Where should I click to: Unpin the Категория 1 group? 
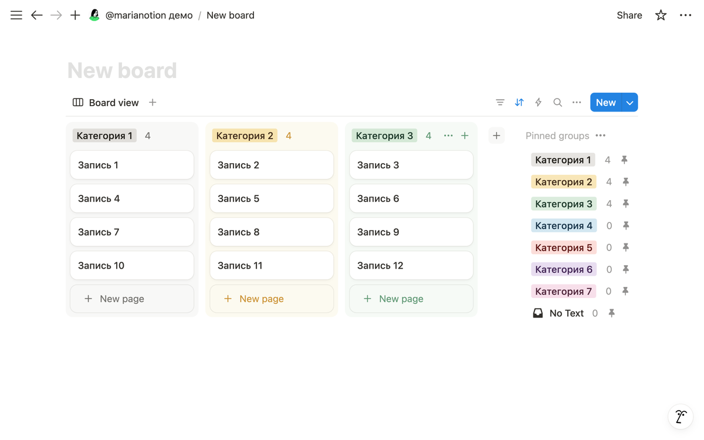[624, 160]
